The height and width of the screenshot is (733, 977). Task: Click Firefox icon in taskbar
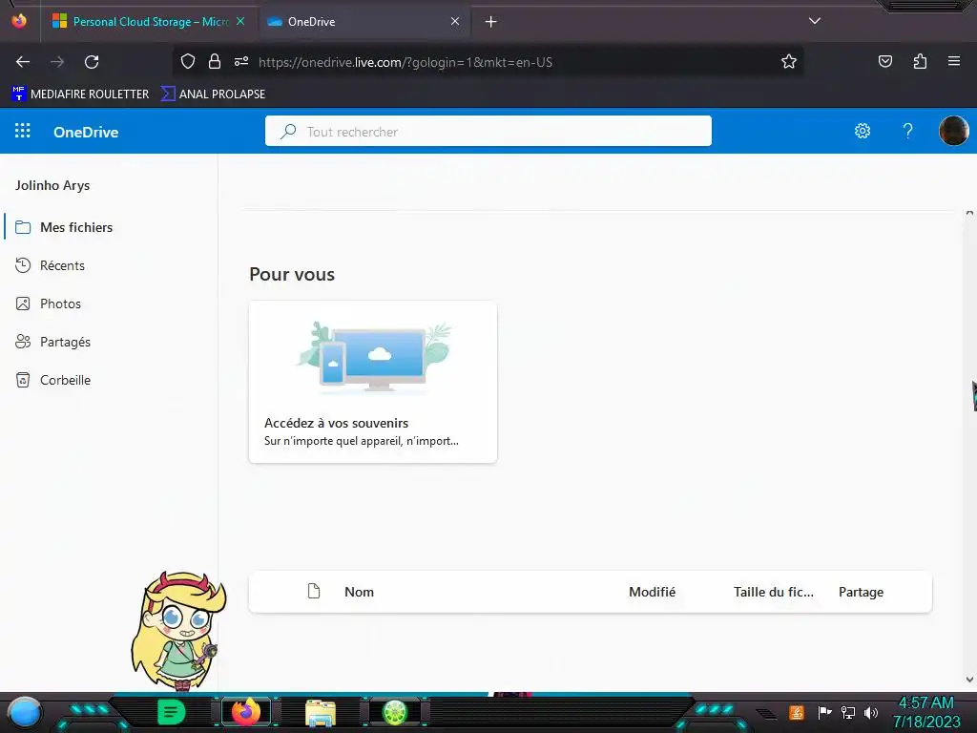[245, 712]
